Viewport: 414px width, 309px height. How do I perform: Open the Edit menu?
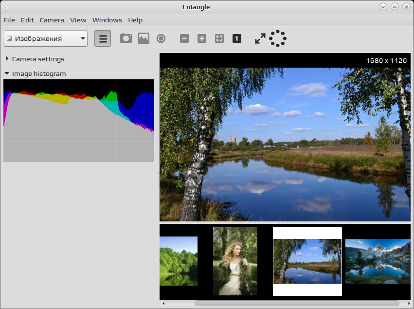(27, 20)
